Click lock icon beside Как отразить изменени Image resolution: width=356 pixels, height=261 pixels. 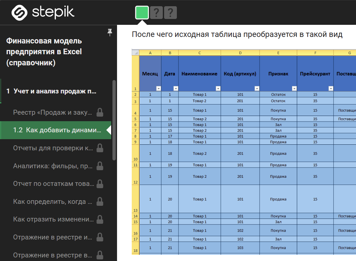pos(100,219)
